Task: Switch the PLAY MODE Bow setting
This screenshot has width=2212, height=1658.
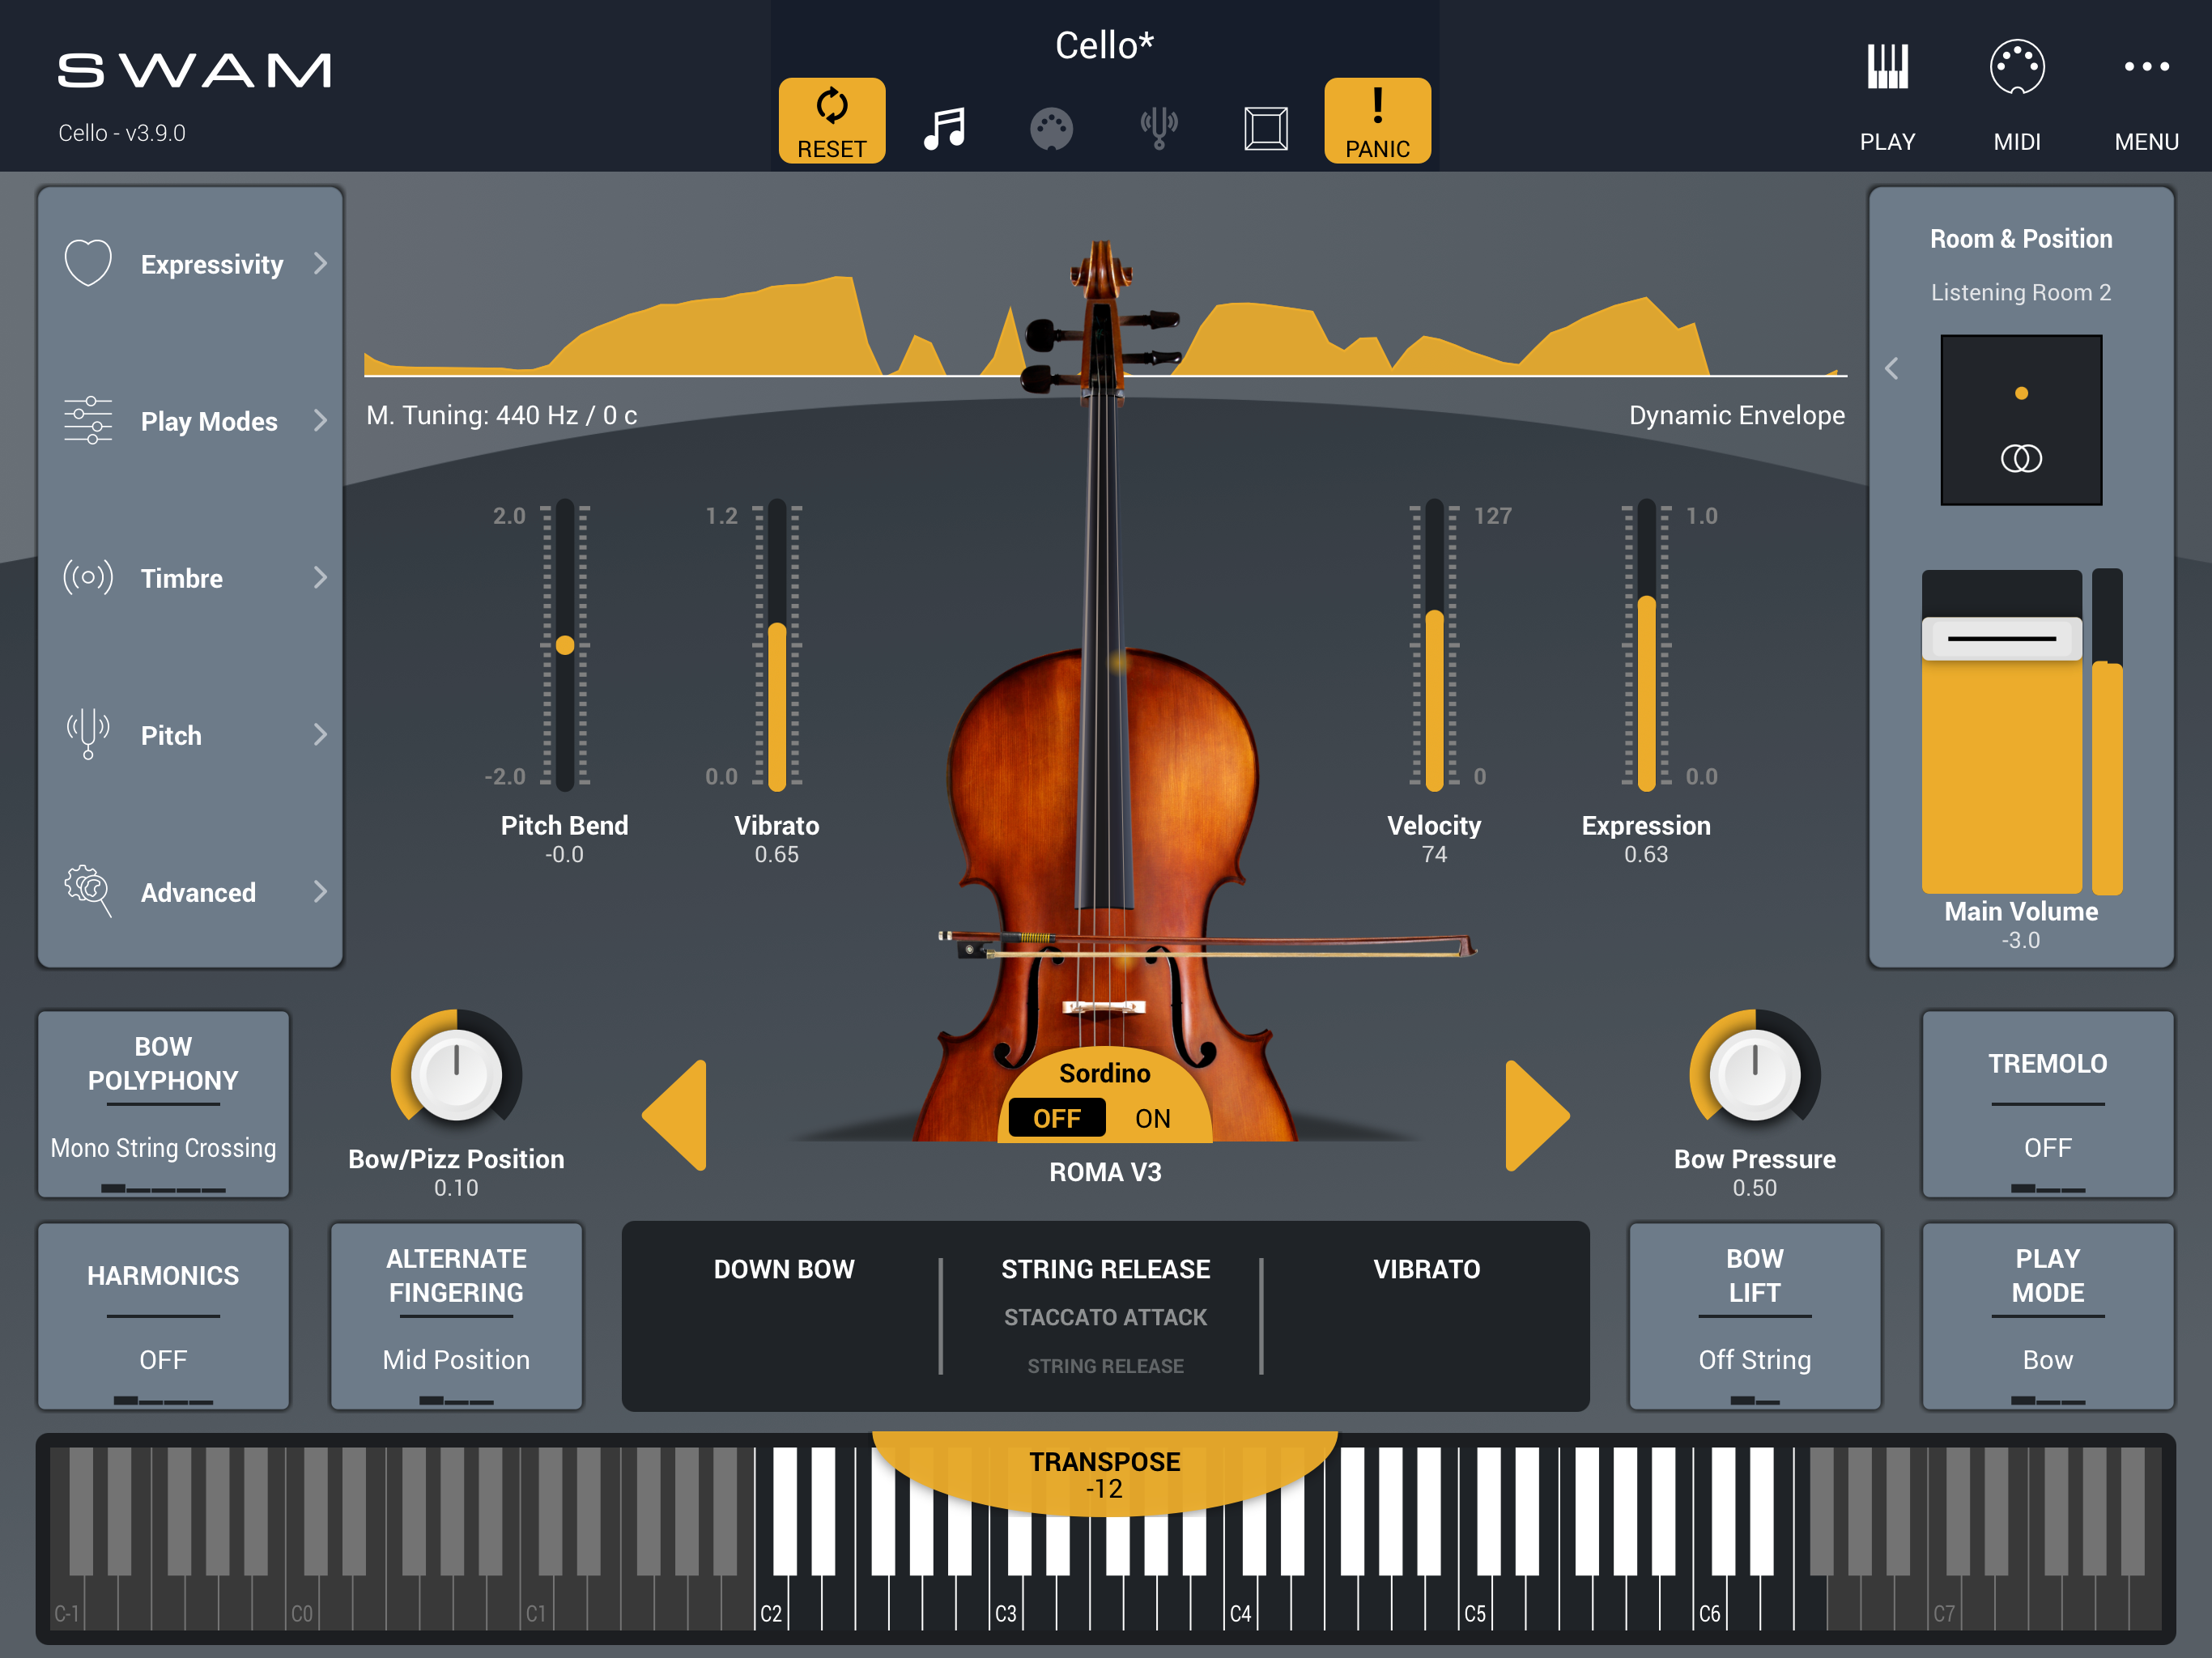Action: [x=2047, y=1316]
